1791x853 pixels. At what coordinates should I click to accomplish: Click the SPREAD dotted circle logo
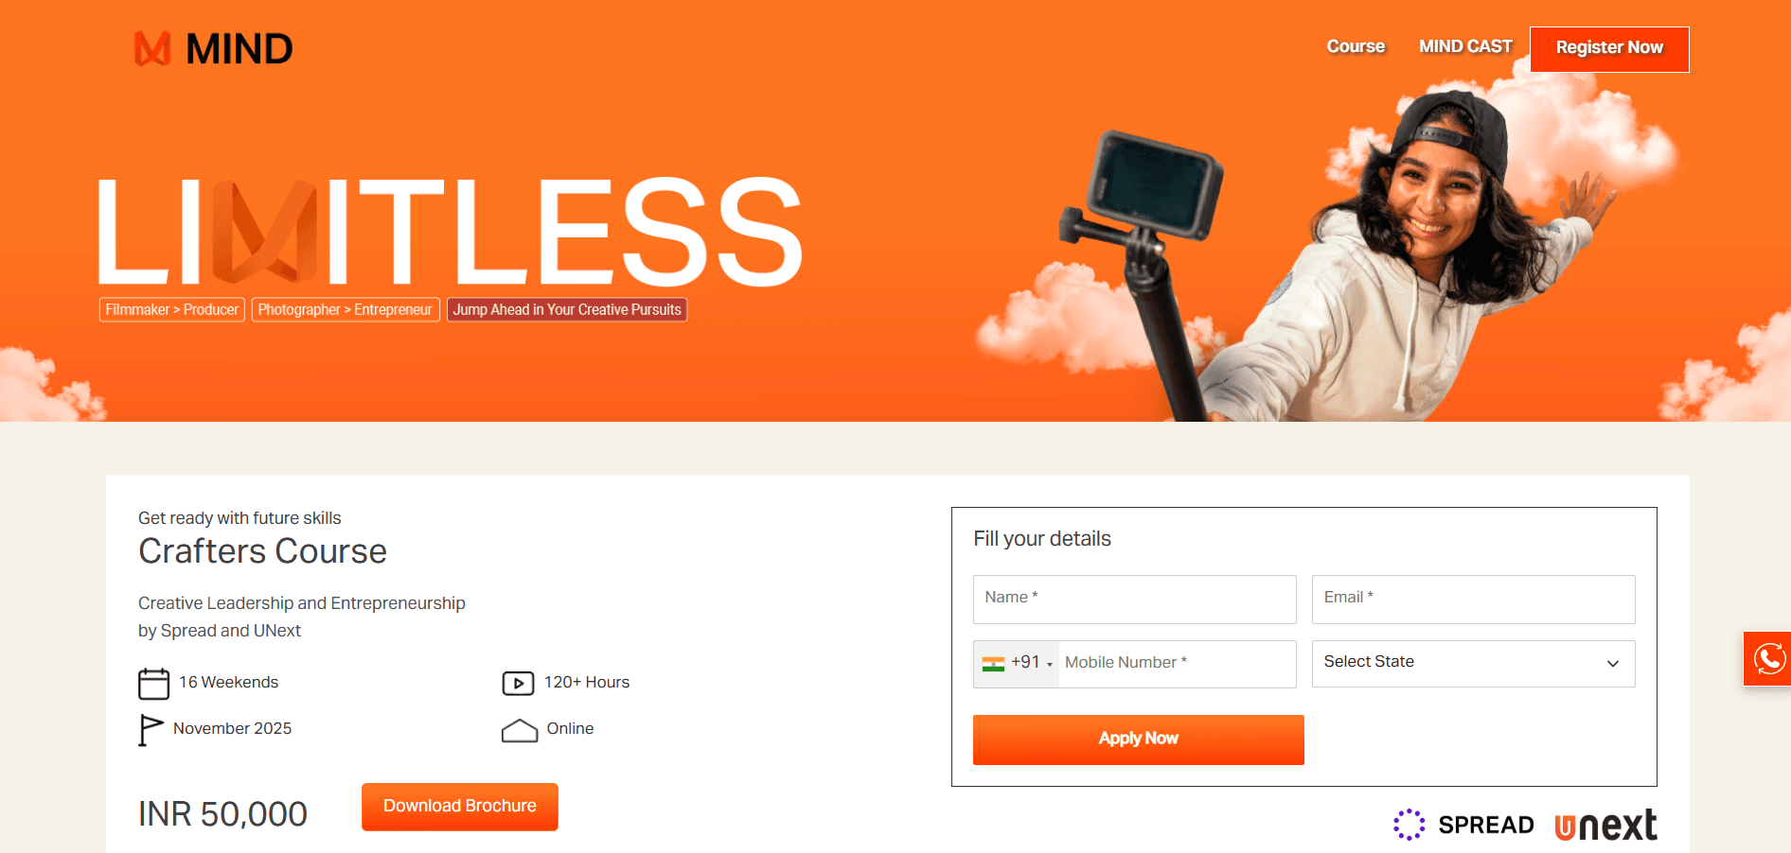point(1409,825)
